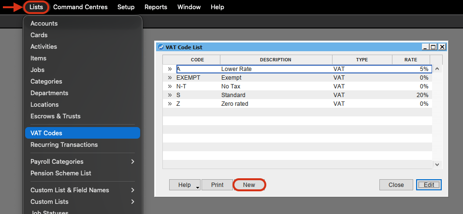463x214 pixels.
Task: Open the Help button dropdown arrow
Action: coord(198,186)
